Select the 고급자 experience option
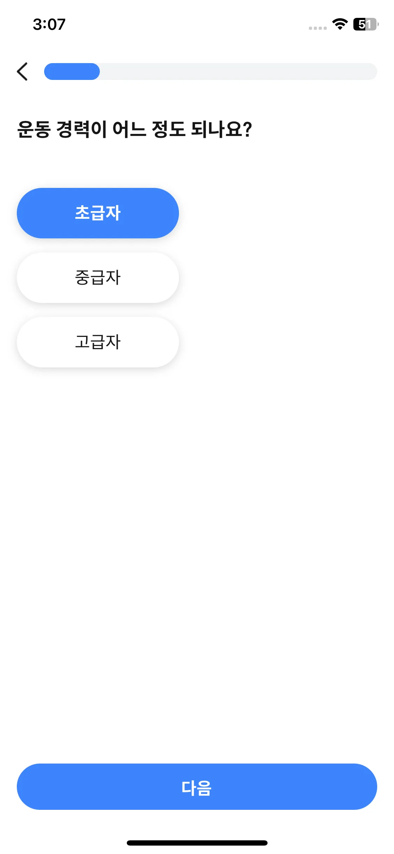 [98, 342]
